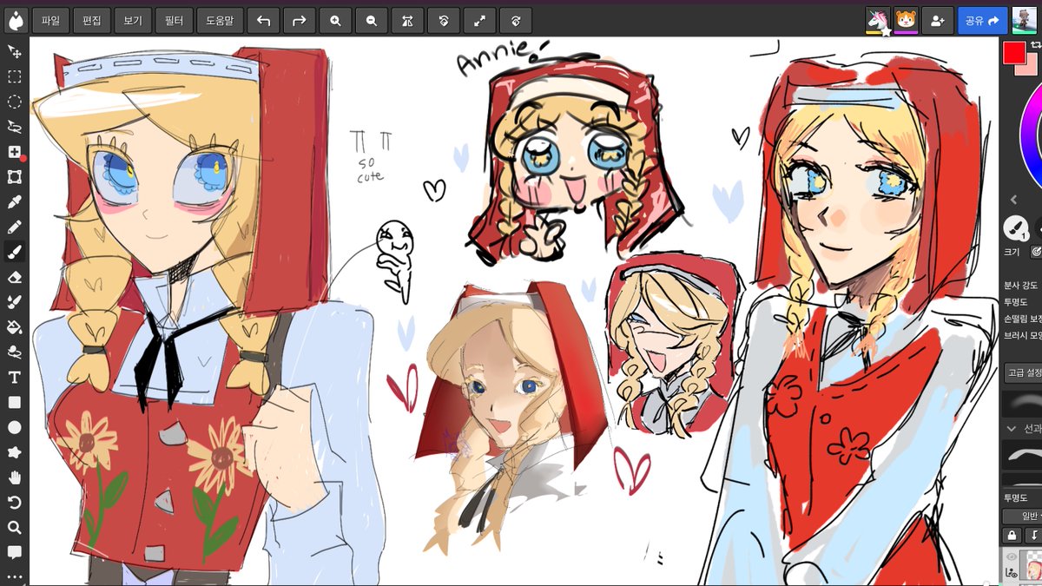Open the 일반 blend mode dropdown

tap(1023, 516)
